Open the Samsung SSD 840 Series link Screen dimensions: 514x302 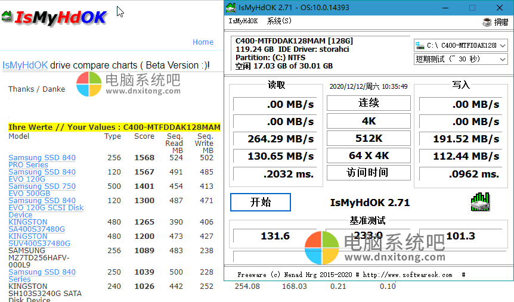[42, 275]
